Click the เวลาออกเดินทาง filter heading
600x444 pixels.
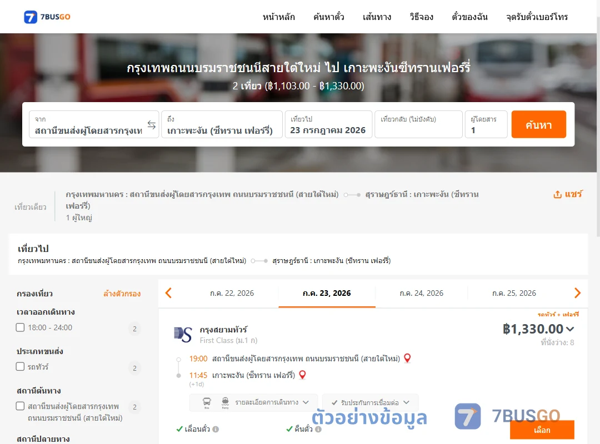pyautogui.click(x=46, y=312)
